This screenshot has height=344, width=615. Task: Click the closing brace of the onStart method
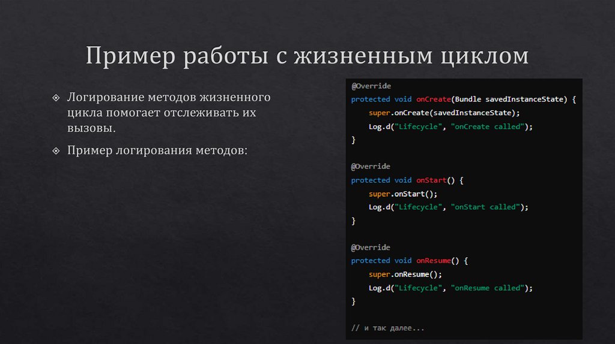point(353,221)
